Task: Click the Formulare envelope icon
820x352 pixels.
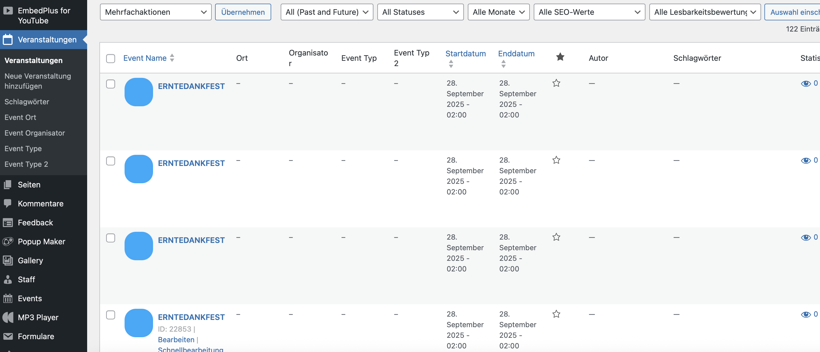Action: pyautogui.click(x=8, y=336)
